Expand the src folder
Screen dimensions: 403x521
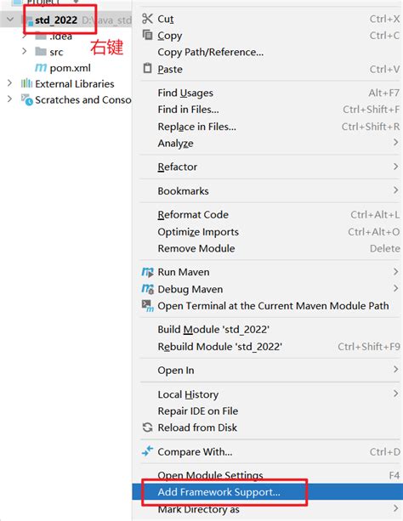tap(24, 51)
